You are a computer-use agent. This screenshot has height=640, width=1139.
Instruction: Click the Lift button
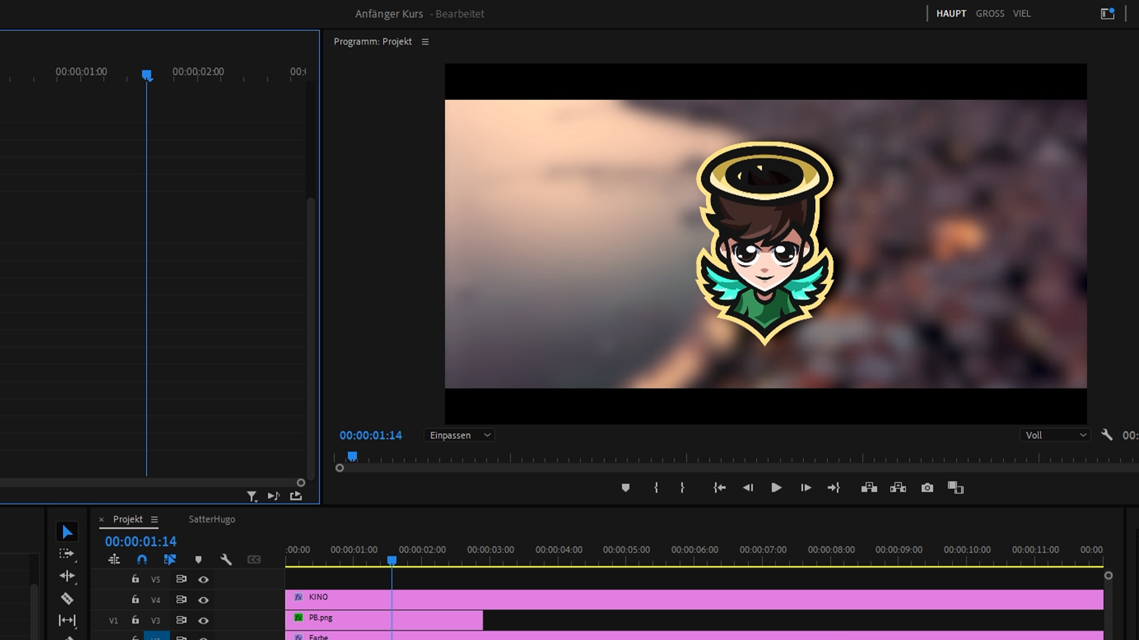click(x=869, y=488)
